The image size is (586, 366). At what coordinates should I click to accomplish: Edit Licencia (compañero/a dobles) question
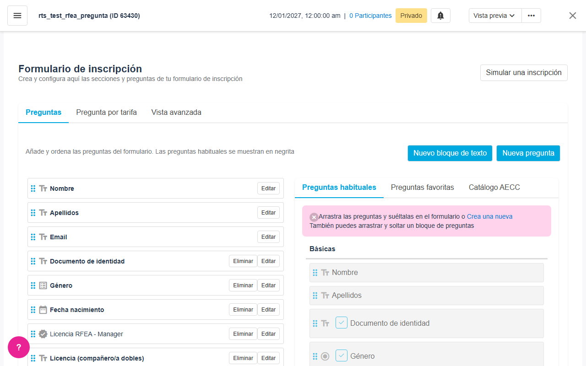click(x=268, y=358)
